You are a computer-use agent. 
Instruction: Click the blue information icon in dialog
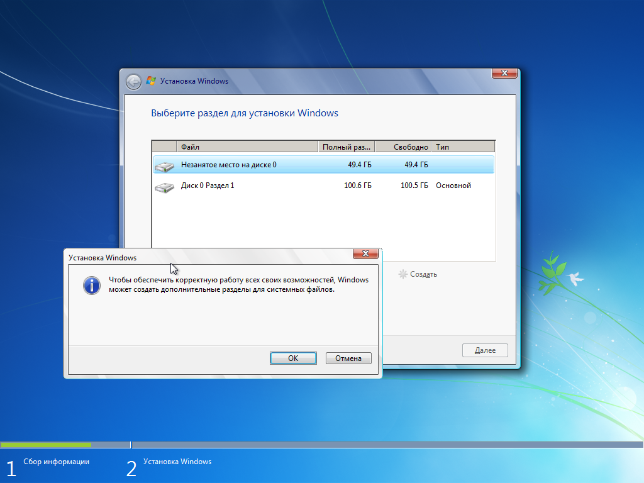click(92, 285)
